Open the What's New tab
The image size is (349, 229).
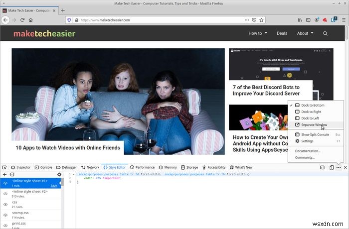(x=241, y=167)
